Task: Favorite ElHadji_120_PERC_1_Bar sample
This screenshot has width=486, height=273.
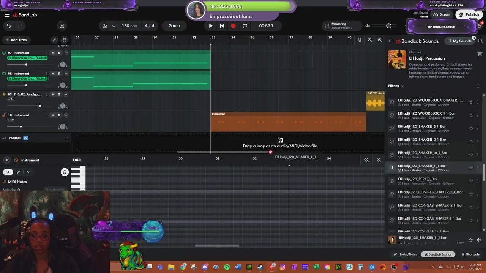Action: pos(471,181)
